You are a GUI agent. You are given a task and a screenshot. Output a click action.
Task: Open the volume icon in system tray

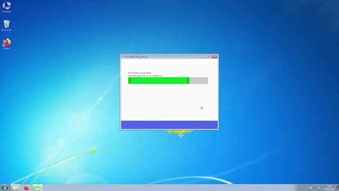319,188
